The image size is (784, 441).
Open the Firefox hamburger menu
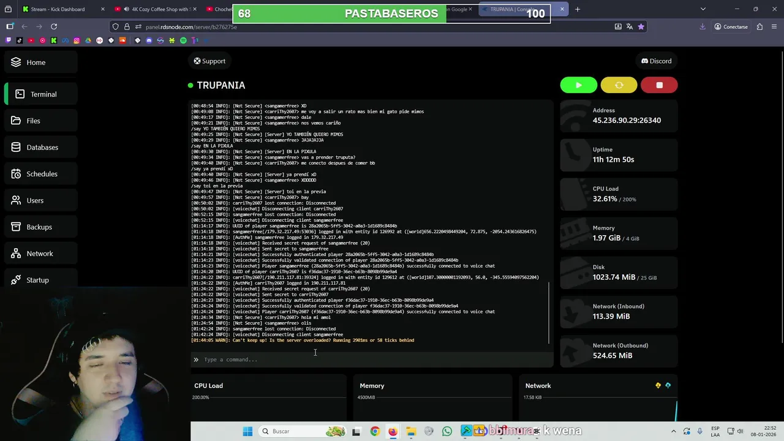(775, 26)
